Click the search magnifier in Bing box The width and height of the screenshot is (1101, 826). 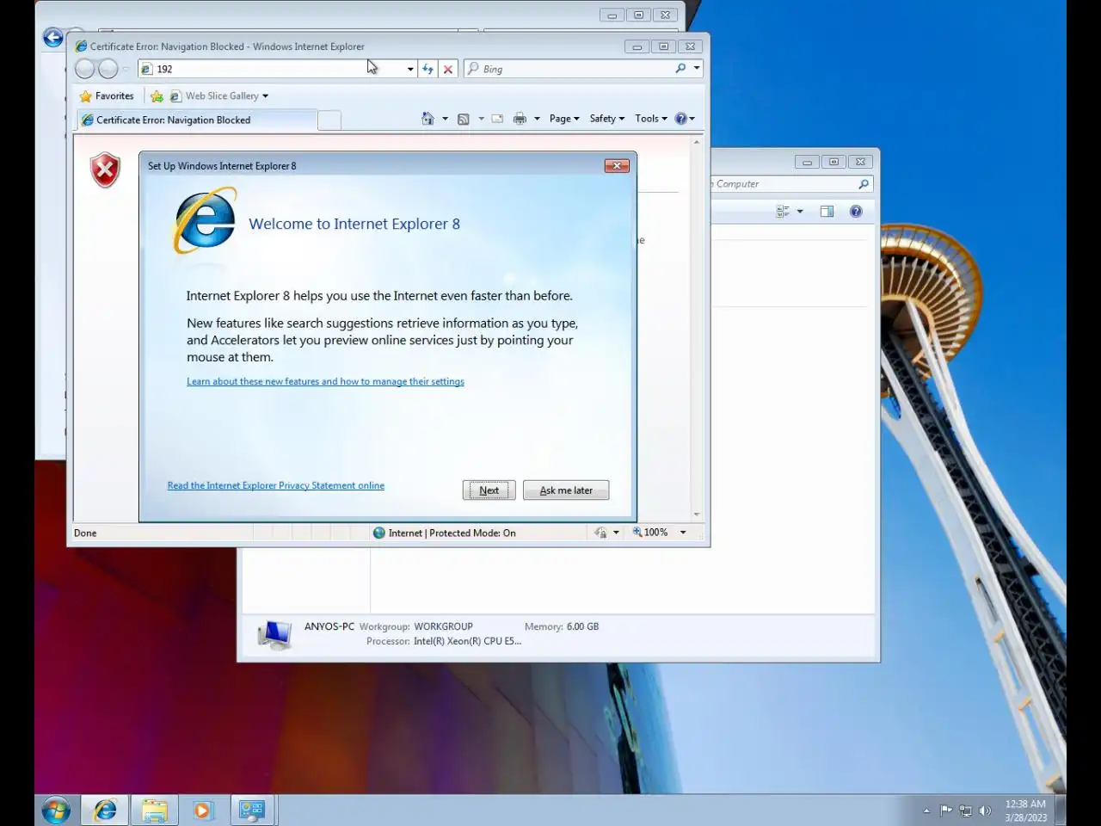[x=680, y=68]
